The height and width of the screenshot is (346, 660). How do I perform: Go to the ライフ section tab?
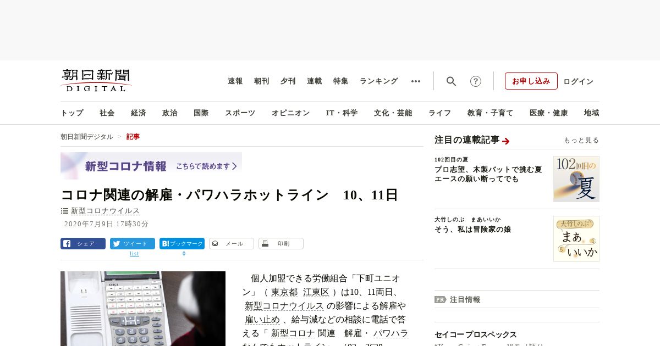[440, 113]
